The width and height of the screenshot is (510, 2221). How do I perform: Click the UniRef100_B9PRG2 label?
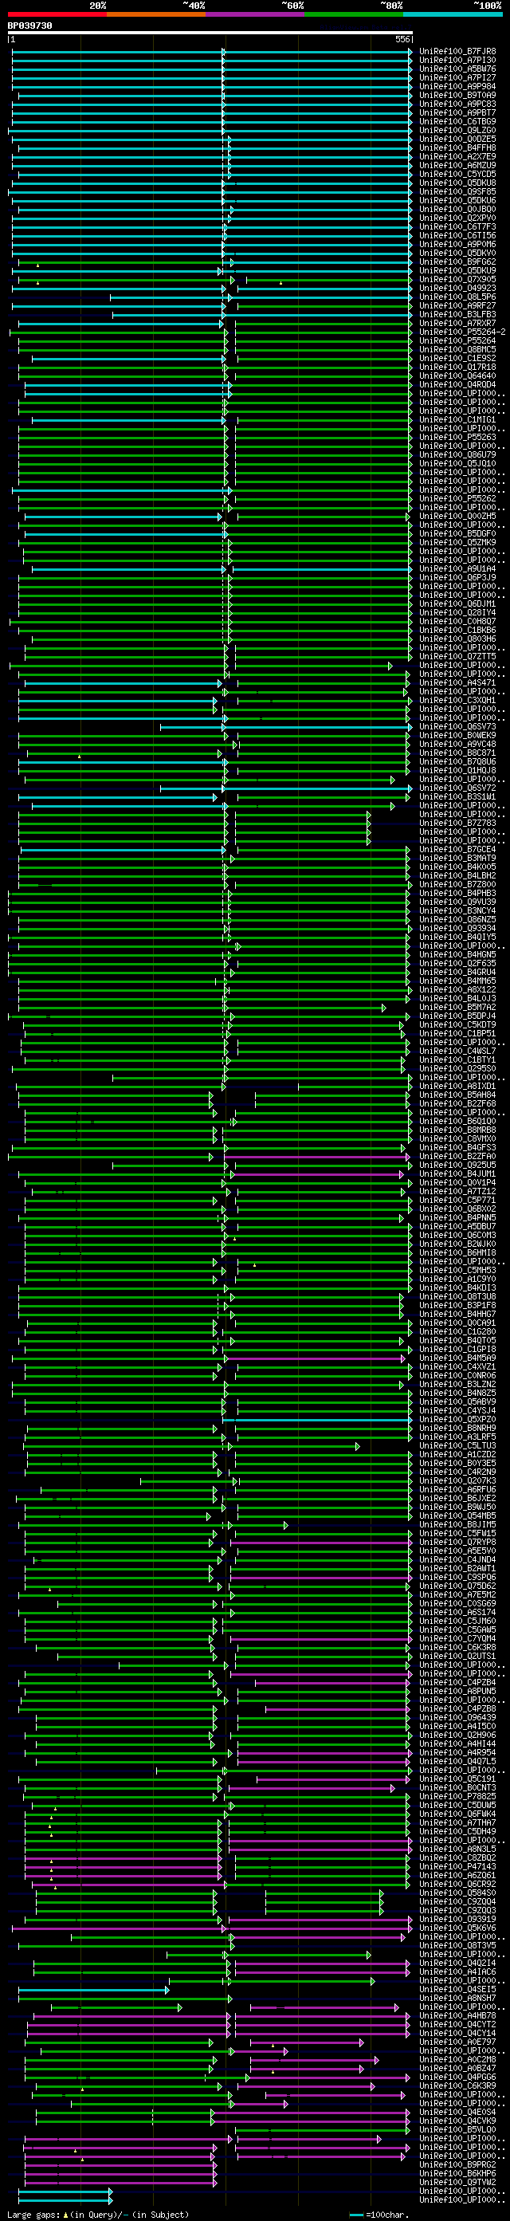457,2165
